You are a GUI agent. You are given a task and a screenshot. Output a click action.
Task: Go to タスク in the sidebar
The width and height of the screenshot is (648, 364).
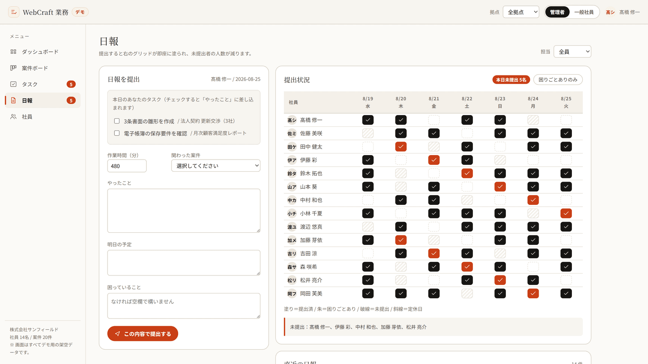click(43, 84)
